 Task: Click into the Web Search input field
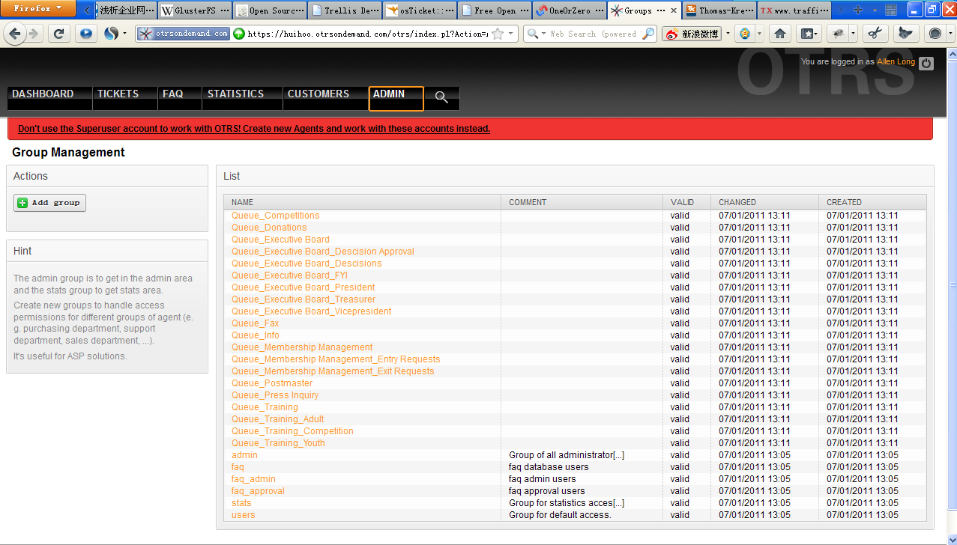(x=592, y=34)
